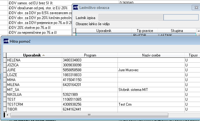Click Skupina column header in Lastništvo obrazca

(x=177, y=31)
